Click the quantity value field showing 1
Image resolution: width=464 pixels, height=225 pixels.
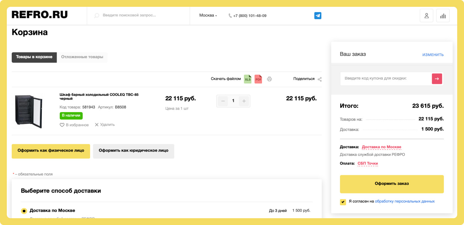[233, 101]
